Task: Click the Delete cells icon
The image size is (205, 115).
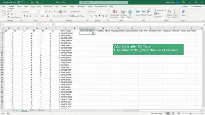Action: pyautogui.click(x=143, y=11)
